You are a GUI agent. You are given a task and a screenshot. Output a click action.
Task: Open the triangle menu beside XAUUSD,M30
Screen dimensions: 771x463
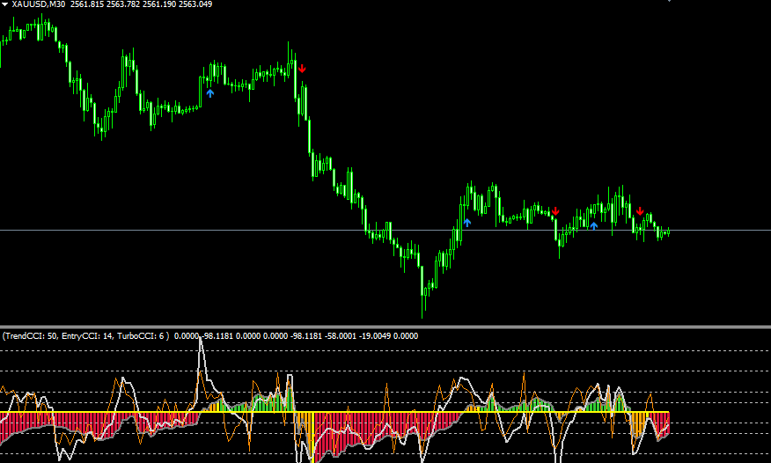point(5,4)
